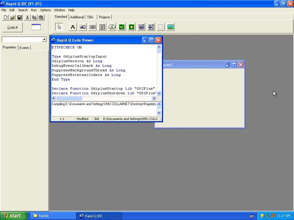Cut with the scissors icon

coord(27,17)
